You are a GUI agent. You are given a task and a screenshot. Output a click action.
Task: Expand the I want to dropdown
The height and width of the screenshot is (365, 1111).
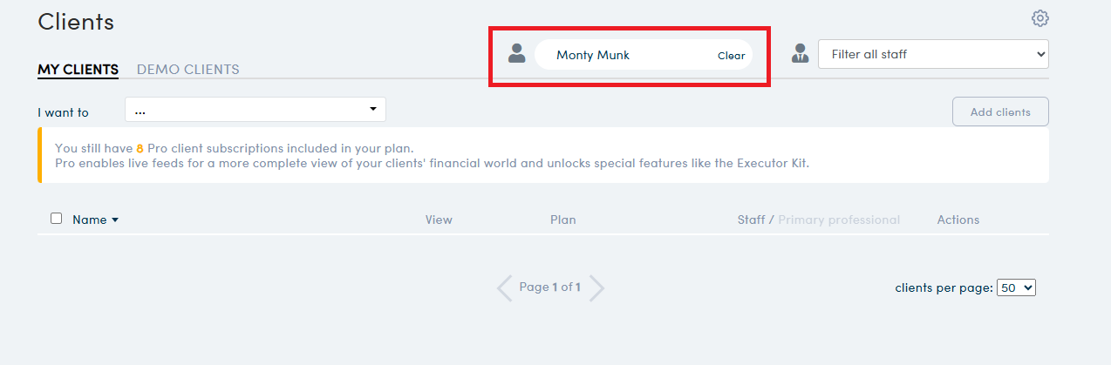click(256, 110)
